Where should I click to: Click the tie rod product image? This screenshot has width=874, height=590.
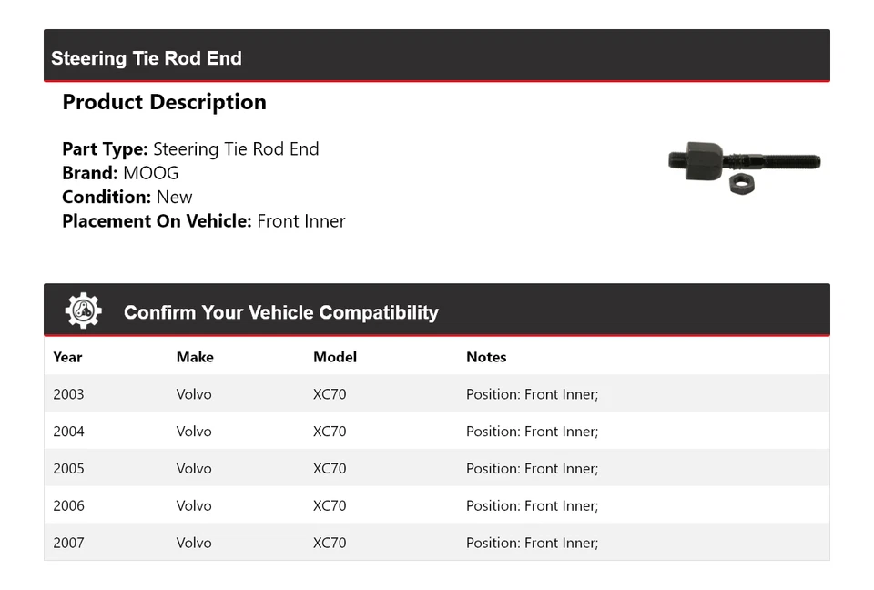pyautogui.click(x=744, y=166)
